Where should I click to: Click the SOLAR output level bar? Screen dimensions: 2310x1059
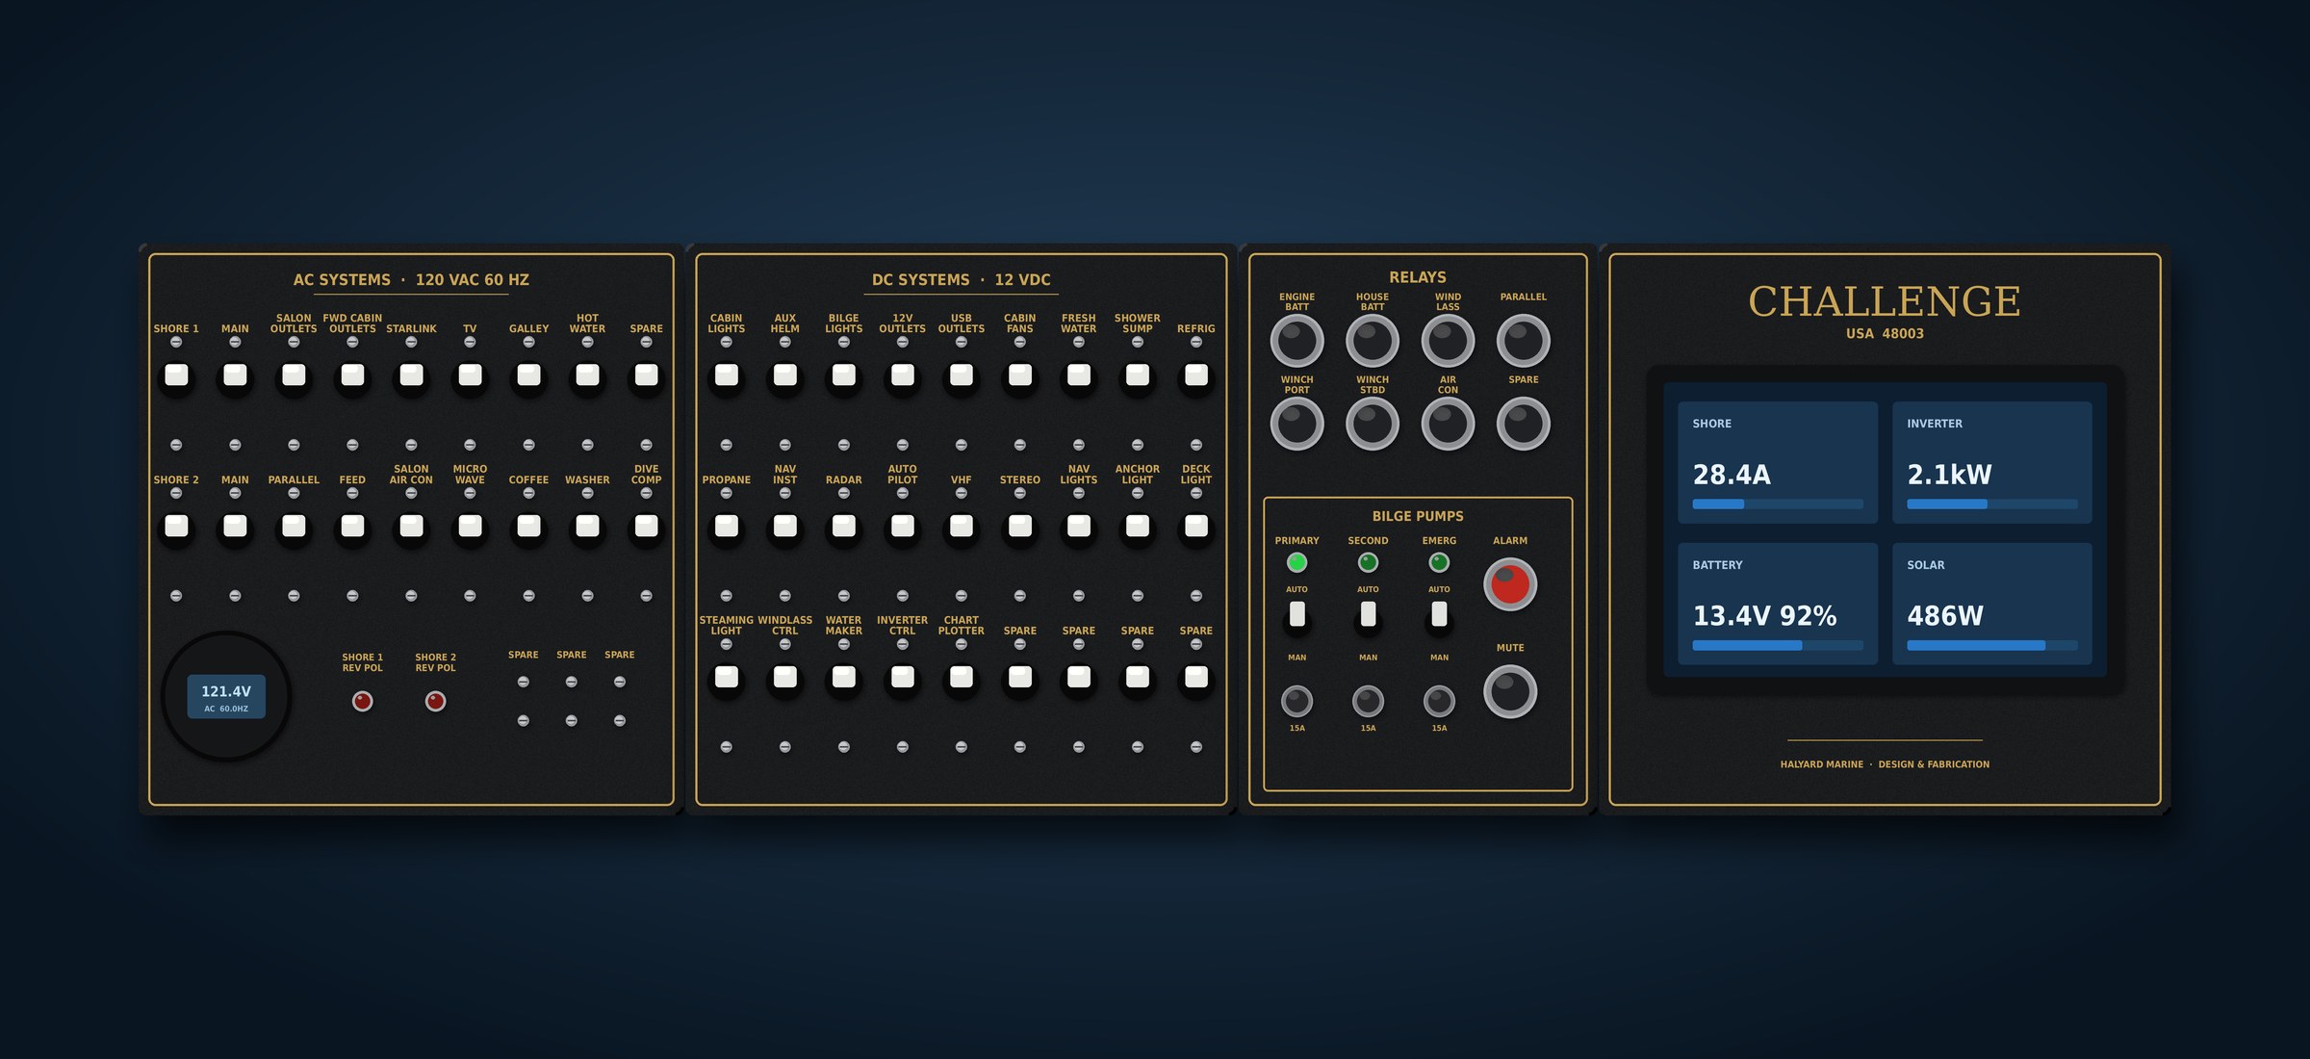click(1992, 646)
